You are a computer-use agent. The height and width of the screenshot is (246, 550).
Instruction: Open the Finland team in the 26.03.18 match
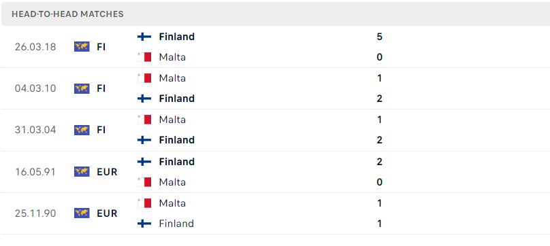tap(177, 37)
